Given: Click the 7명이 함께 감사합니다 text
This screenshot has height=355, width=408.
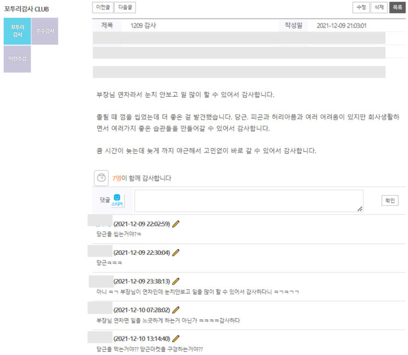Looking at the screenshot, I should [x=142, y=178].
